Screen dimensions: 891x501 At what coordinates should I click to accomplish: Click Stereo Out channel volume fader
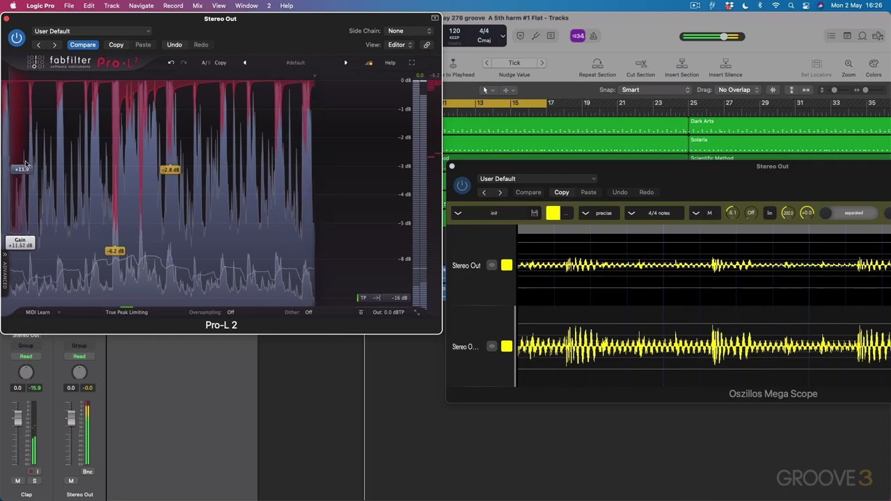coord(71,417)
